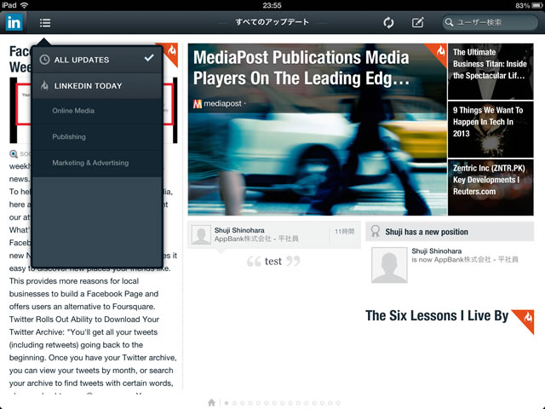Image resolution: width=545 pixels, height=409 pixels.
Task: Go to the home page indicator icon
Action: click(211, 402)
